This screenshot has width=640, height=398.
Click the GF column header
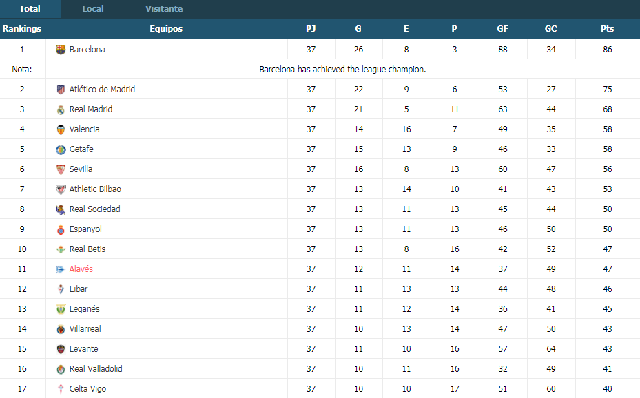502,28
